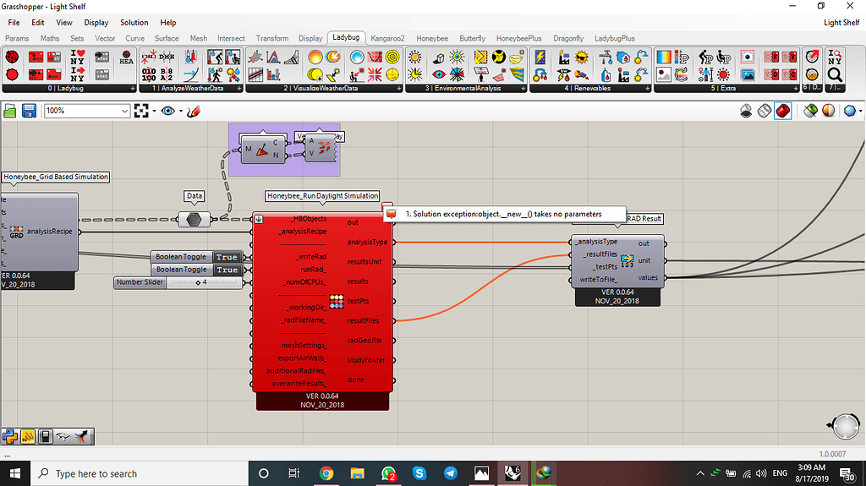The height and width of the screenshot is (486, 866).
Task: Click the Ladybug bug icon component
Action: coord(13,57)
